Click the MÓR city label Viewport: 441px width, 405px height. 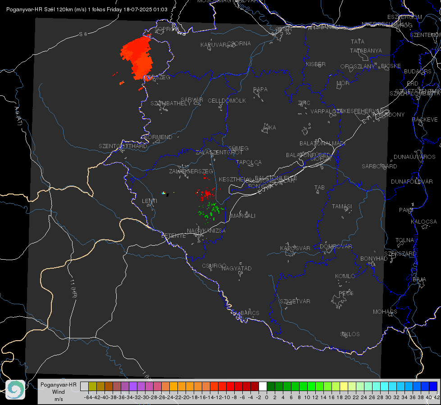[343, 83]
